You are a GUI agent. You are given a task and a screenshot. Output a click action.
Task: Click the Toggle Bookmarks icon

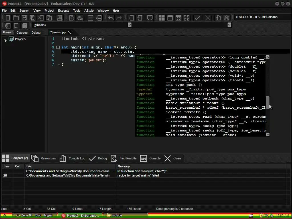click(16, 25)
